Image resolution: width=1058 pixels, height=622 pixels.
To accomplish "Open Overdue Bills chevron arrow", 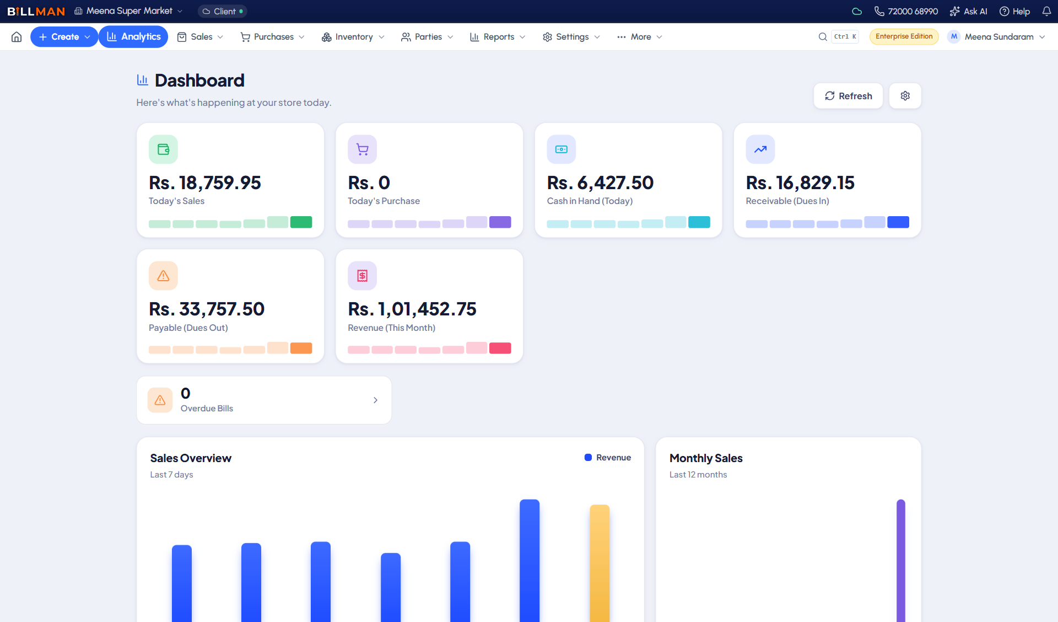I will coord(375,400).
